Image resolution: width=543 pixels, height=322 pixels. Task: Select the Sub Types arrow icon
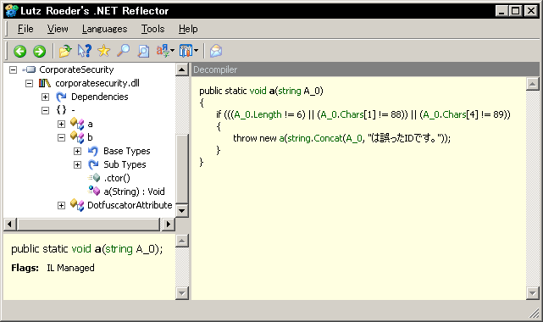coord(93,164)
